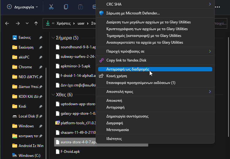The height and width of the screenshot is (159, 230).
Task: Select uptodown-app-store file
Action: click(76, 104)
